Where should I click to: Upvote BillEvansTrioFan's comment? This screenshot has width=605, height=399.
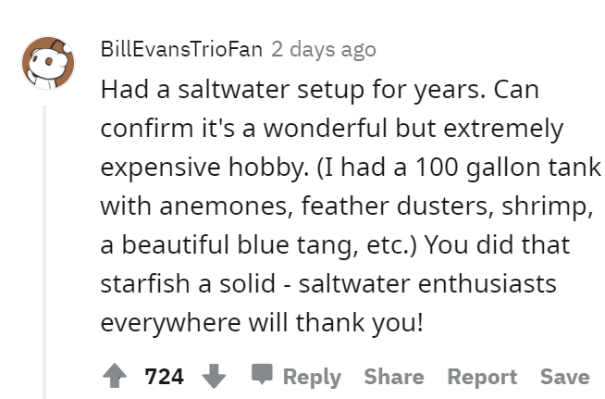point(115,376)
